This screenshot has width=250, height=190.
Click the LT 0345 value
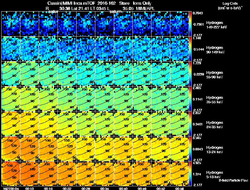[98, 8]
